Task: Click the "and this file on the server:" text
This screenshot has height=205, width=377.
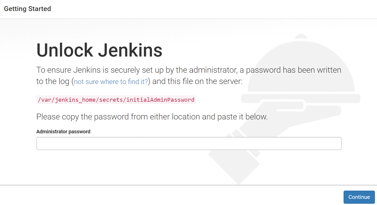Action: pyautogui.click(x=198, y=81)
